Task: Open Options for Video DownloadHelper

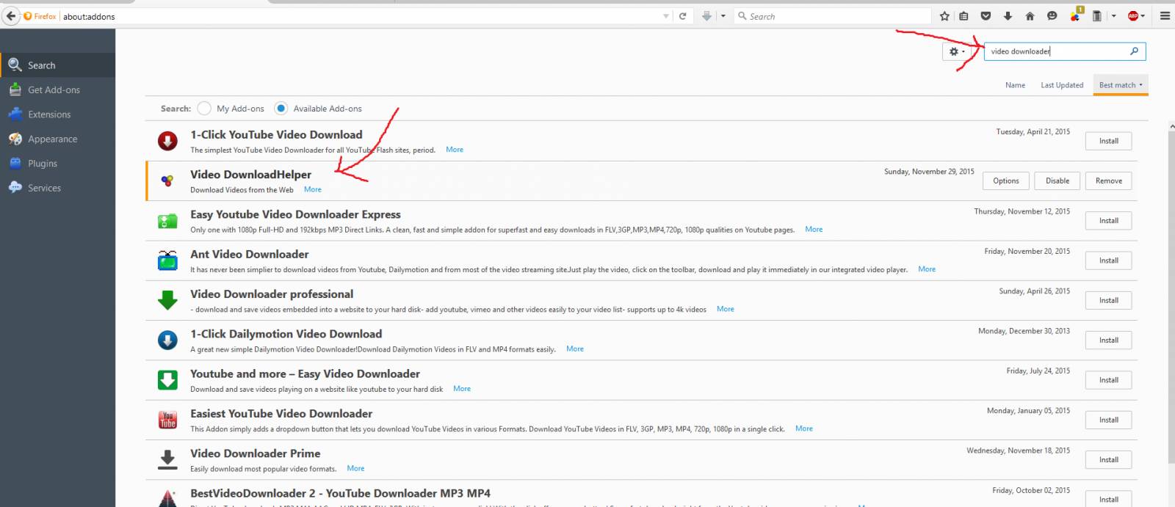Action: tap(1005, 180)
